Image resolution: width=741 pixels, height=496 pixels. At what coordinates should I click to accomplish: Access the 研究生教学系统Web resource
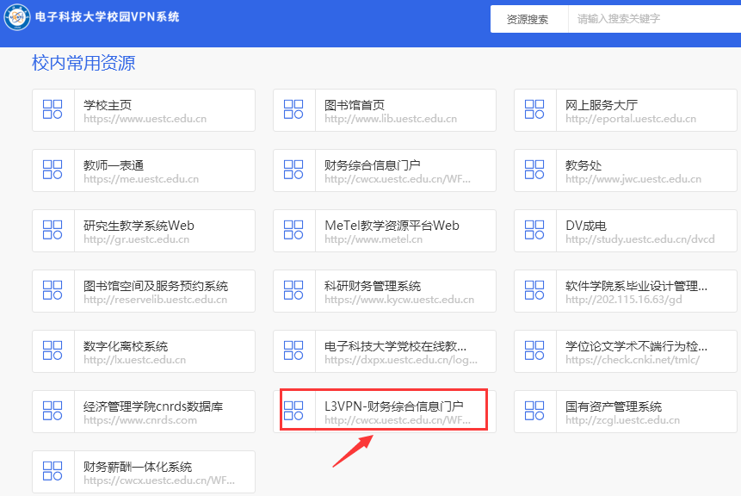pos(143,230)
